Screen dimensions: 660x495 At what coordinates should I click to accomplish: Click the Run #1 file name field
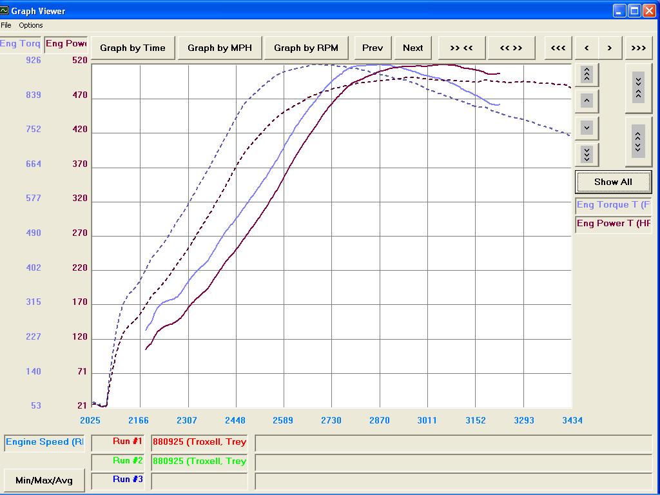199,442
